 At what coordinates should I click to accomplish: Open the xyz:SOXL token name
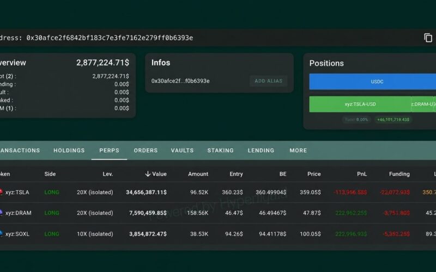coord(17,234)
